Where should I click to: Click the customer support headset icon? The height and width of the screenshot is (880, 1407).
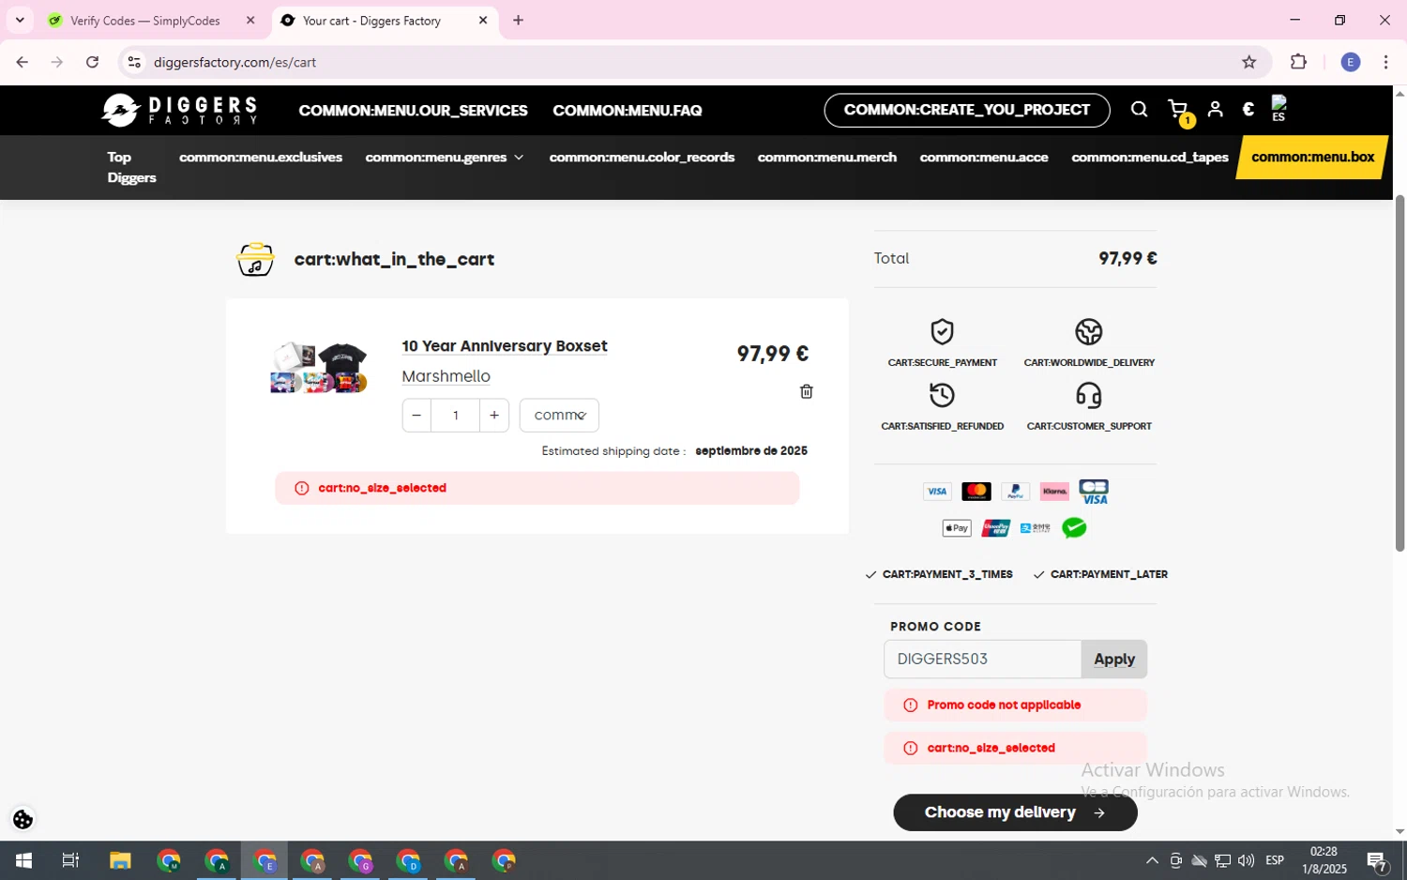pos(1088,395)
